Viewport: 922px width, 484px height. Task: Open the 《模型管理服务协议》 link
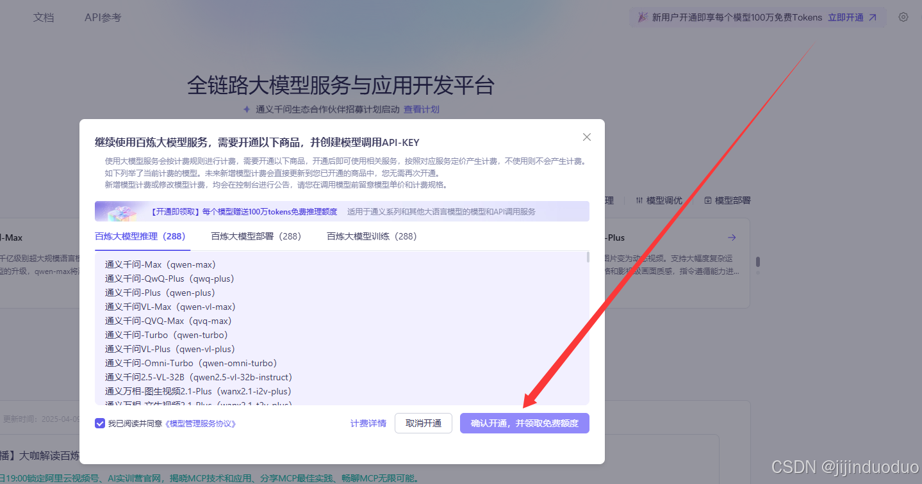(x=201, y=424)
